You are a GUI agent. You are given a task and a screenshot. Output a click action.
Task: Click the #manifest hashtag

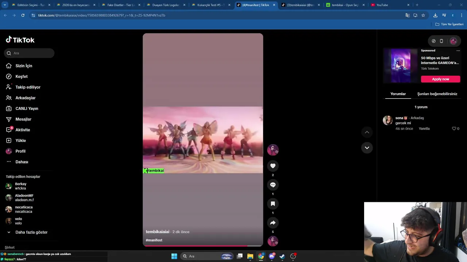(154, 240)
